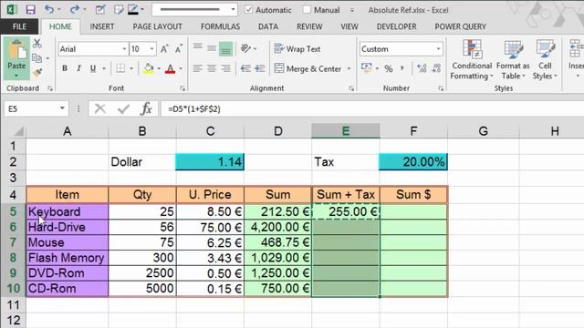Screen dimensions: 584x328
Task: Select Middle Align icon
Action: coord(212,48)
